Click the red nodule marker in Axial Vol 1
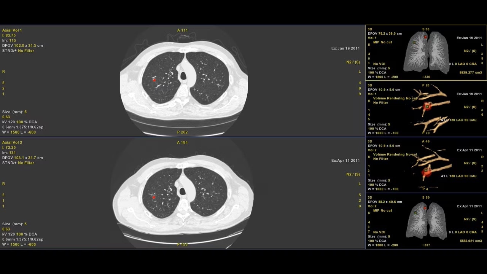This screenshot has height=274, width=487. [154, 80]
